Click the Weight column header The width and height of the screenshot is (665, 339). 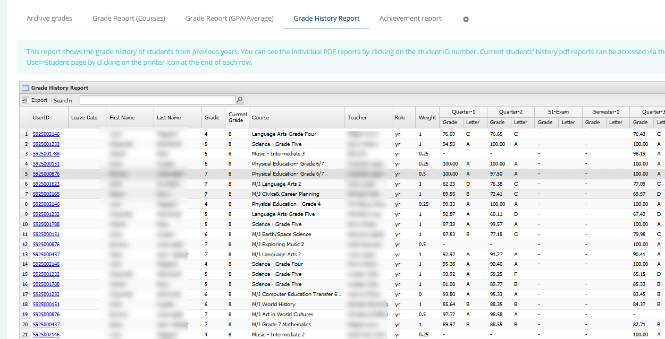point(427,118)
